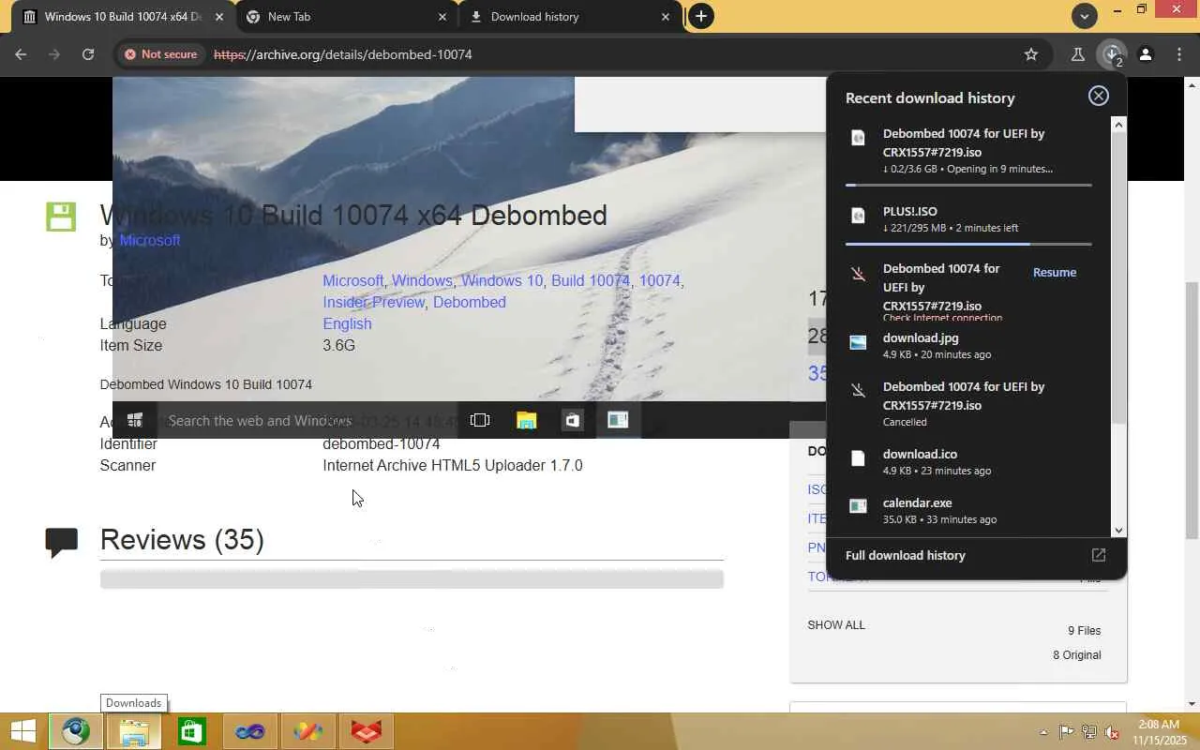The image size is (1200, 750).
Task: Click the Reviews speech bubble icon
Action: point(62,543)
